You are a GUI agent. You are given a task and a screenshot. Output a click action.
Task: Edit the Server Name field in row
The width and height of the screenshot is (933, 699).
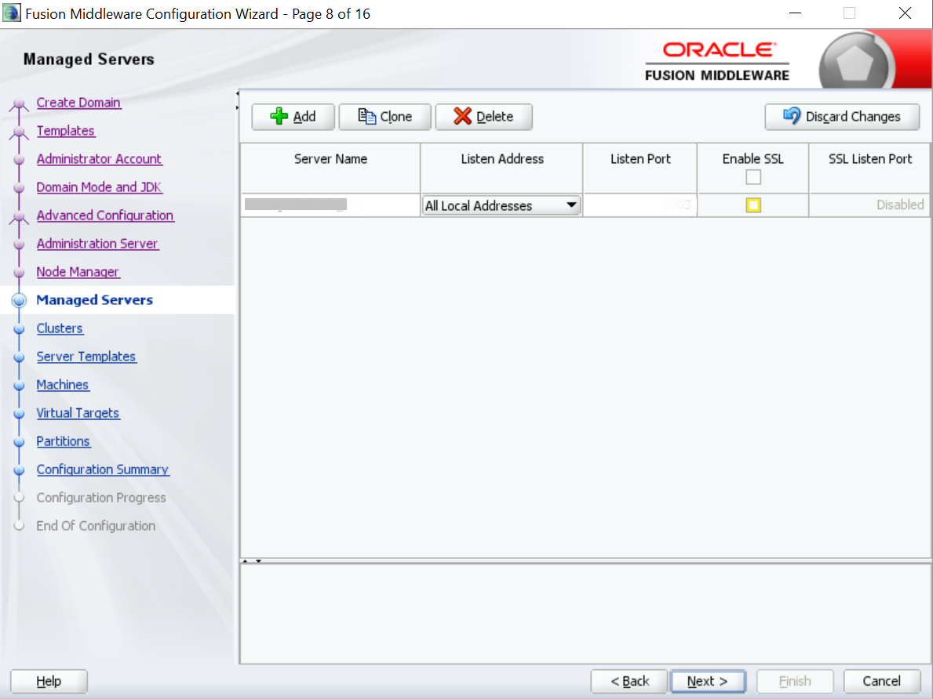[330, 205]
